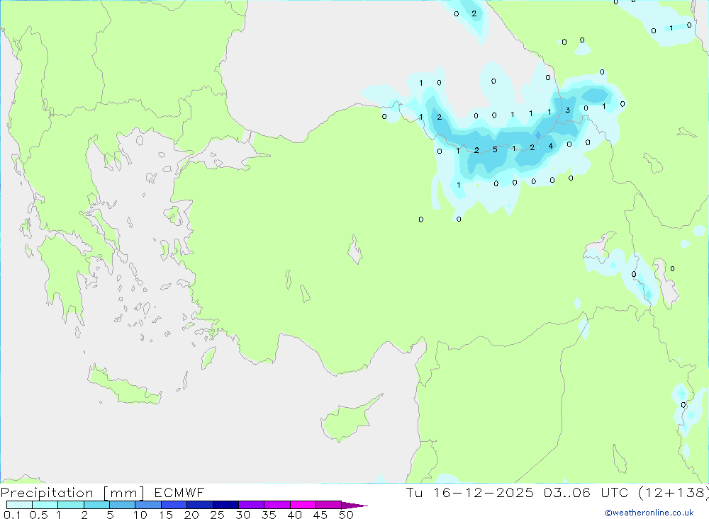Click the map precipitation value '5'
Screen dimensions: 709x519
pyautogui.click(x=495, y=149)
